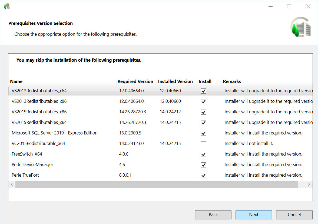318x224 pixels.
Task: Toggle install checkbox for VS2019Redistributables_x86
Action: point(203,112)
